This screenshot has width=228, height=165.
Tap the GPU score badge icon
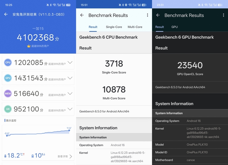pos(8,78)
